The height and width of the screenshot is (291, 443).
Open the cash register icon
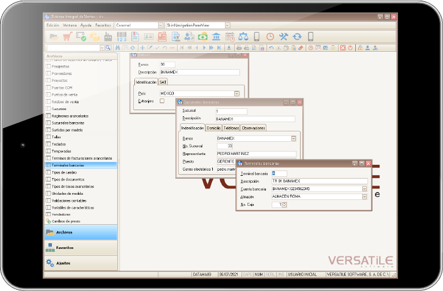click(162, 37)
